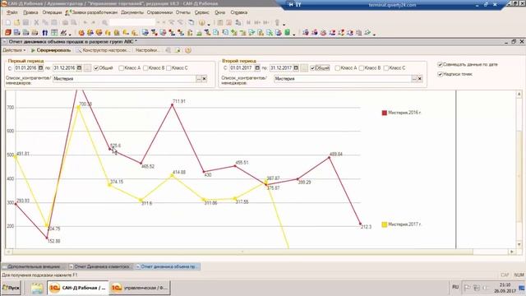Screen dimensions: 526x296
Task: Click the blue double-arrows icon in second toolbar
Action: (x=44, y=33)
